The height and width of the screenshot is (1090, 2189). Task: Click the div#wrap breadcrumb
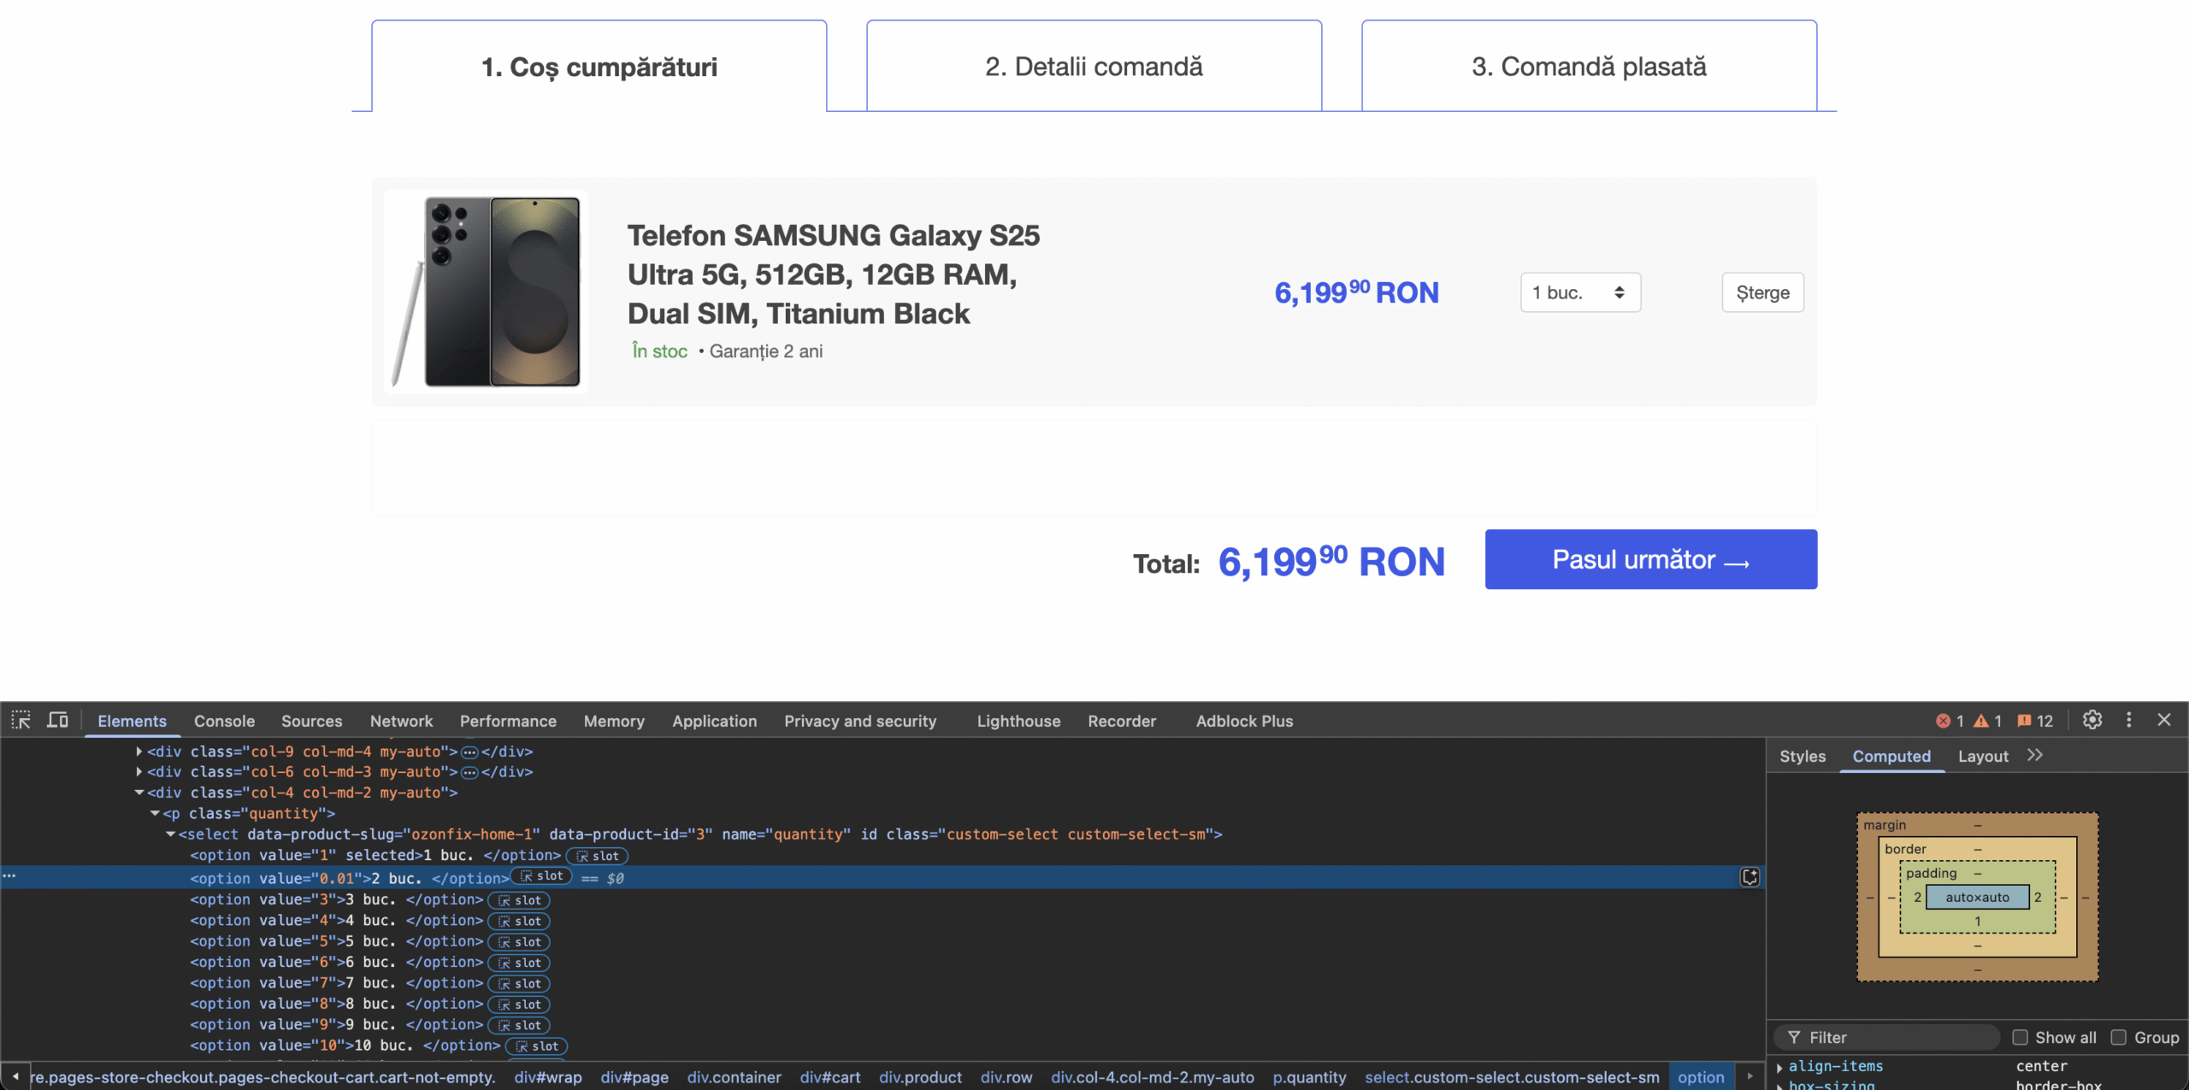click(548, 1077)
